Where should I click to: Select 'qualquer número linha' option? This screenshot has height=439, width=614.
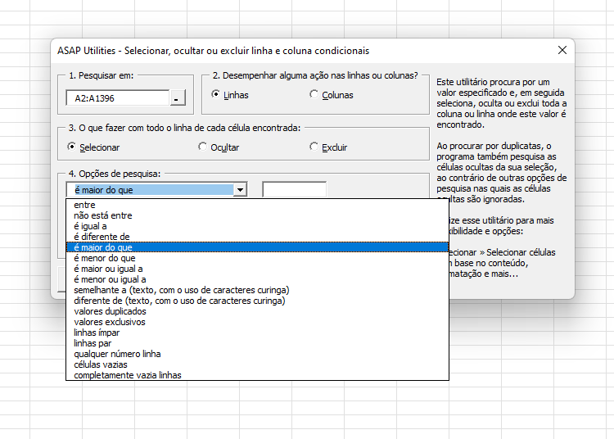[257, 354]
